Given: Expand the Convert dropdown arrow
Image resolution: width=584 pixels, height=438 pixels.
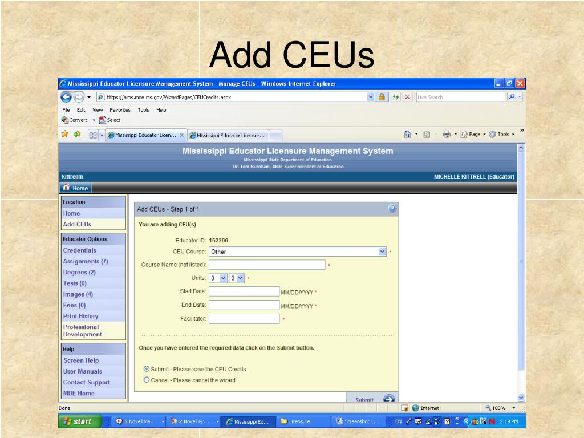Looking at the screenshot, I should 94,120.
